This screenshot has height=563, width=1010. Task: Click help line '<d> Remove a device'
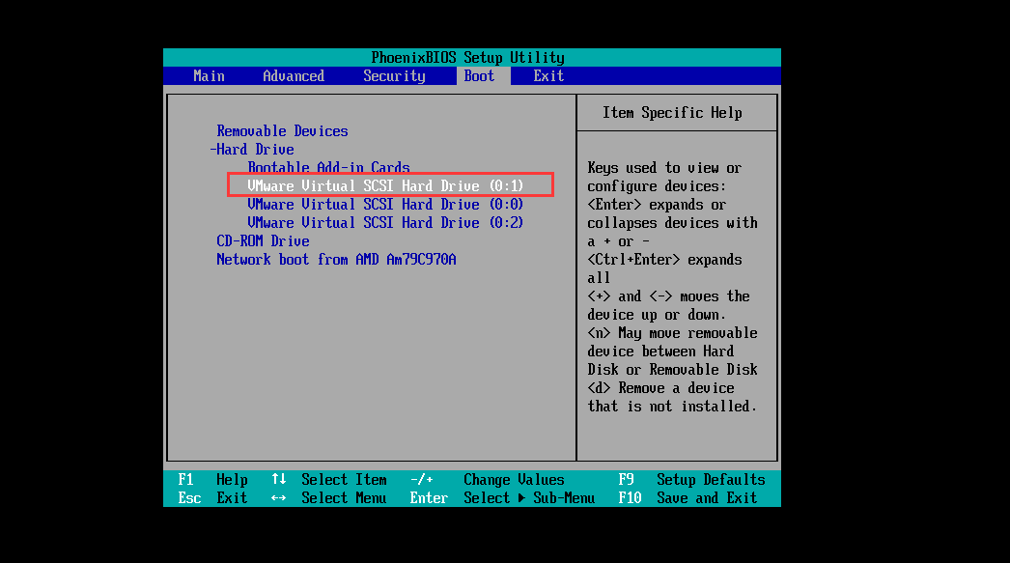[660, 388]
